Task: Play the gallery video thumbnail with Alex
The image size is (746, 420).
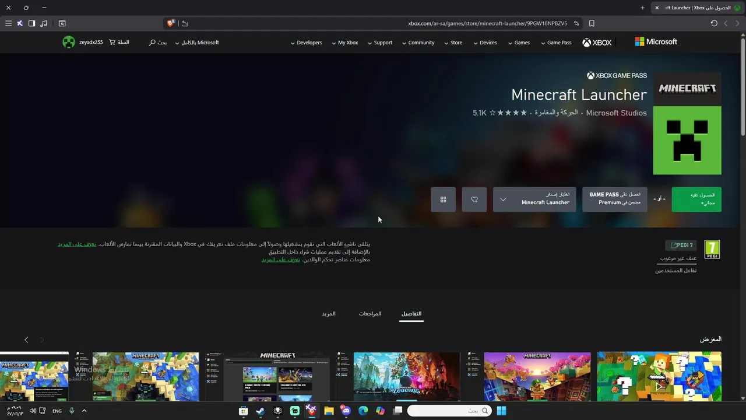Action: [659, 377]
